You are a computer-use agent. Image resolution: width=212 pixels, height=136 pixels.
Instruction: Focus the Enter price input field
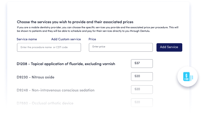pos(121,47)
